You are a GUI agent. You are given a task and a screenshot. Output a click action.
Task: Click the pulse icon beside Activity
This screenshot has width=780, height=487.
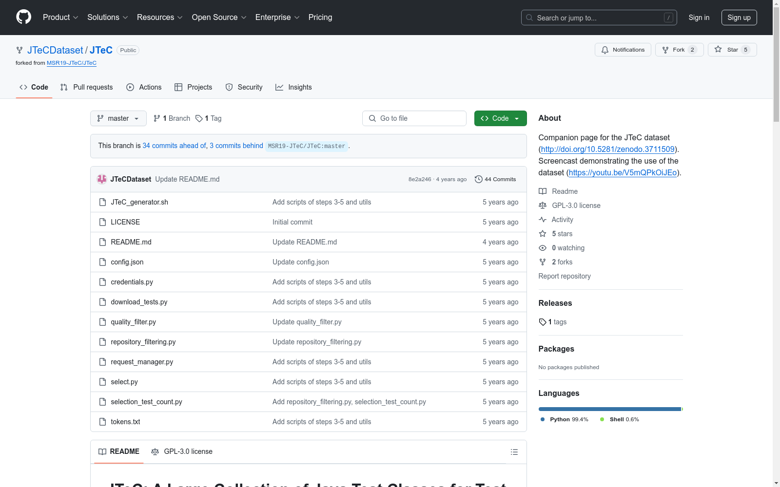click(543, 220)
